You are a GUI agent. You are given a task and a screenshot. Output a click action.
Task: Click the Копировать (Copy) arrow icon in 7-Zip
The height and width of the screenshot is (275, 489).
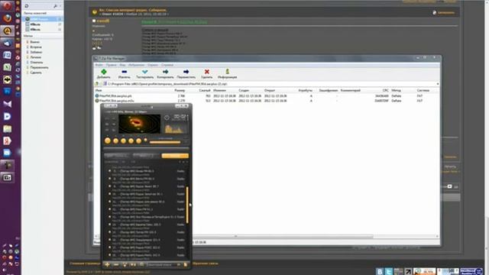click(x=165, y=72)
